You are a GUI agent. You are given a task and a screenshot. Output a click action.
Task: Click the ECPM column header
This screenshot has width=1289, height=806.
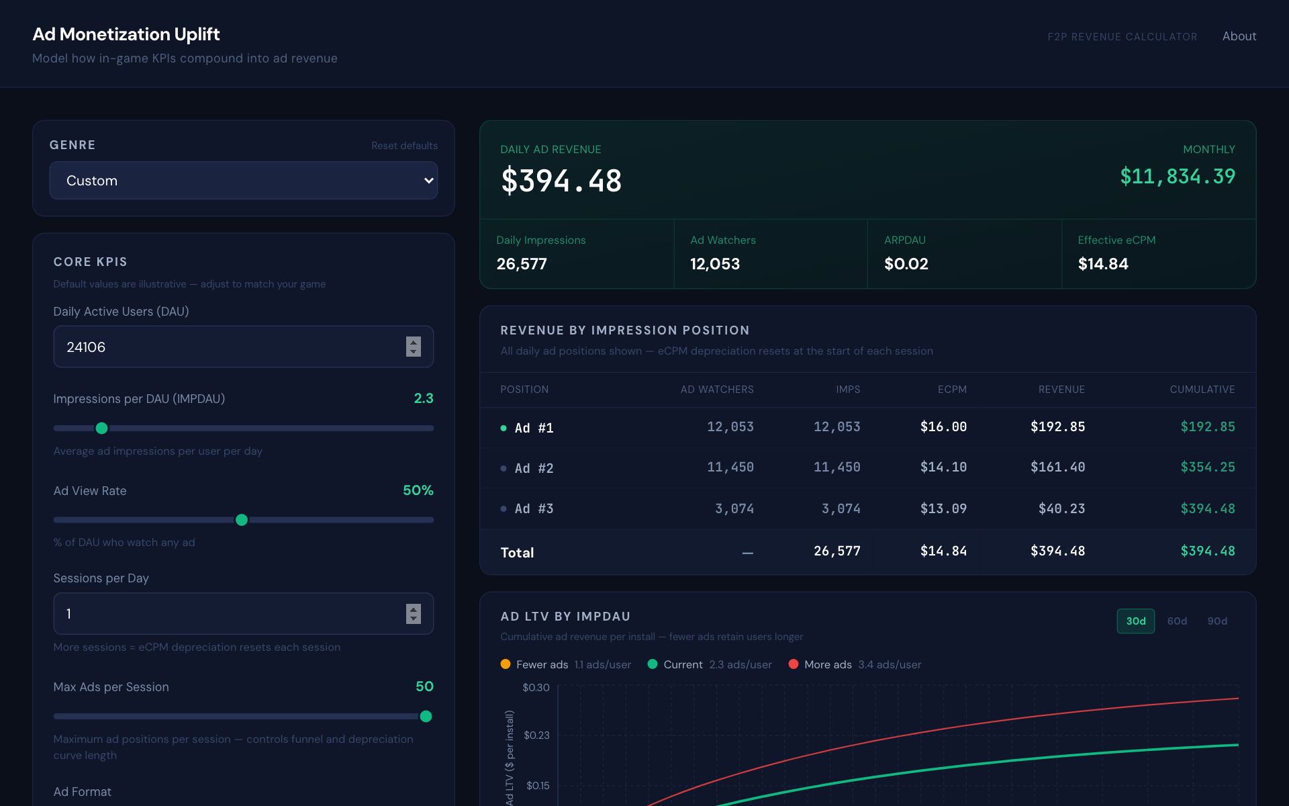coord(952,390)
